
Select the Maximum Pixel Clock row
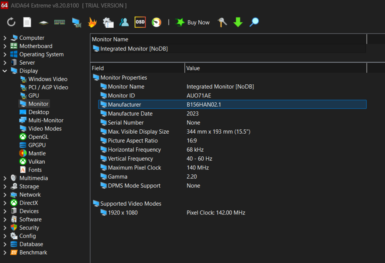tap(232, 168)
